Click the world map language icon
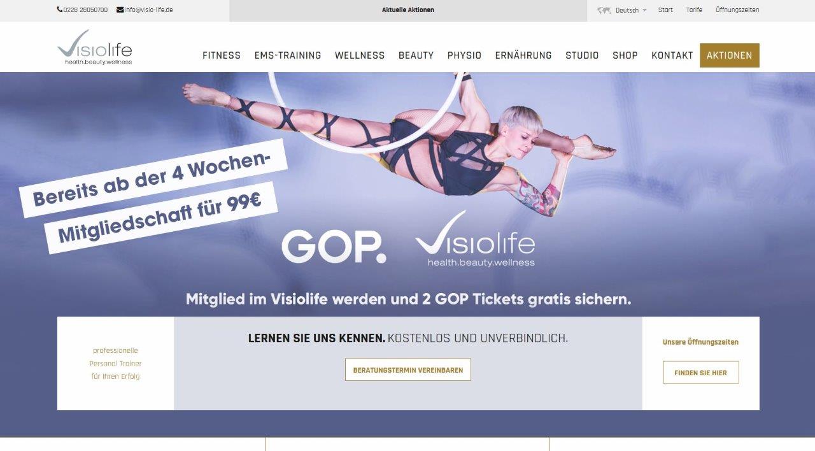This screenshot has height=451, width=815. point(604,10)
